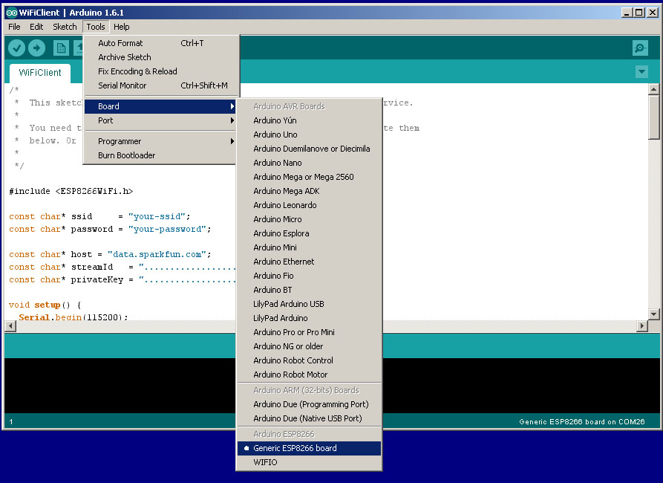Select Arduino Nano board
The height and width of the screenshot is (483, 663).
[x=309, y=163]
